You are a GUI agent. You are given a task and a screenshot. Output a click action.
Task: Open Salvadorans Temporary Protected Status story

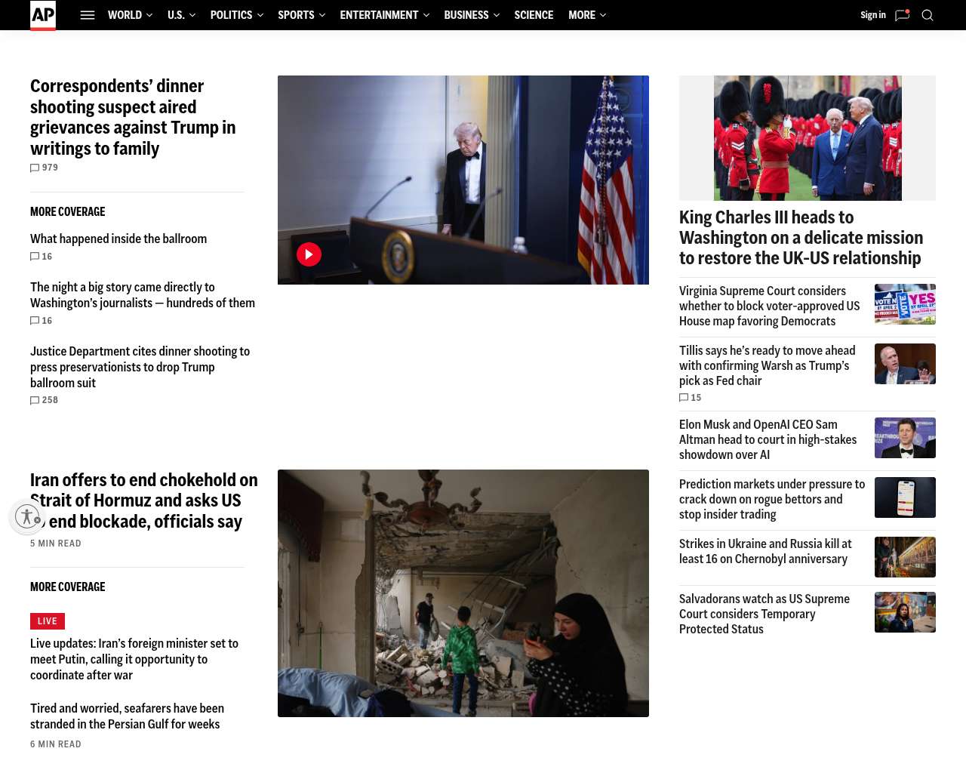click(764, 614)
